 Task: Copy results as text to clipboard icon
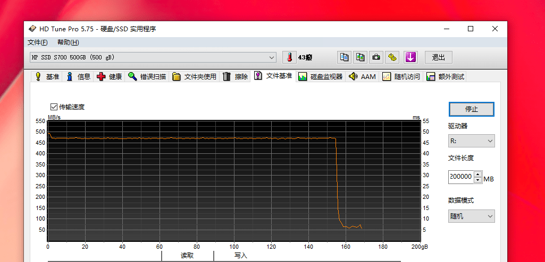point(344,57)
